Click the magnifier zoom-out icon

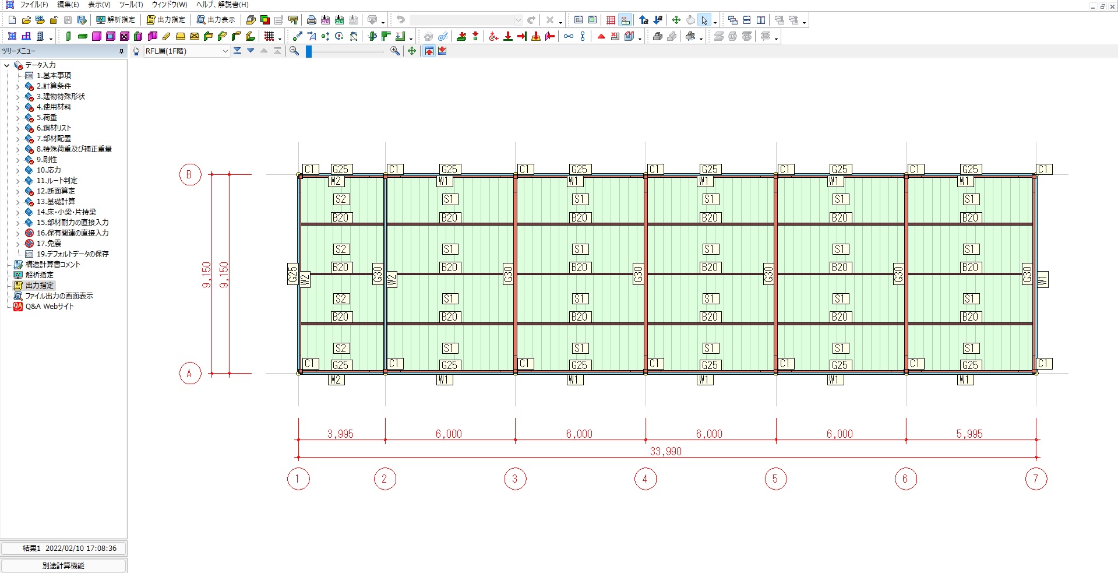(x=295, y=51)
